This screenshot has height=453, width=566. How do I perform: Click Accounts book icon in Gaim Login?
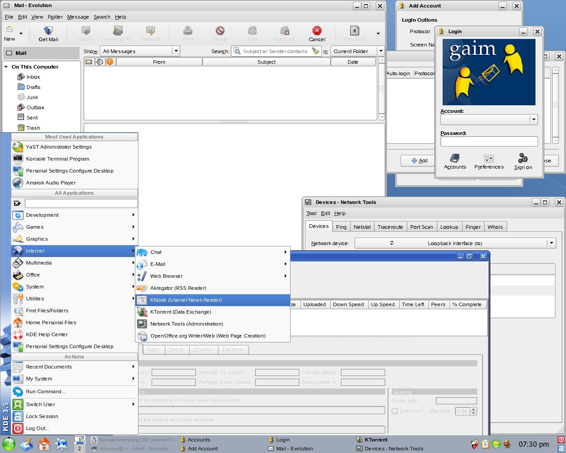coord(455,158)
